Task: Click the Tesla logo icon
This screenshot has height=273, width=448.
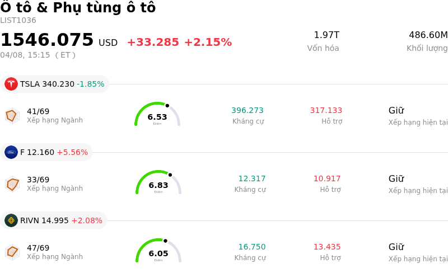Action: tap(11, 84)
